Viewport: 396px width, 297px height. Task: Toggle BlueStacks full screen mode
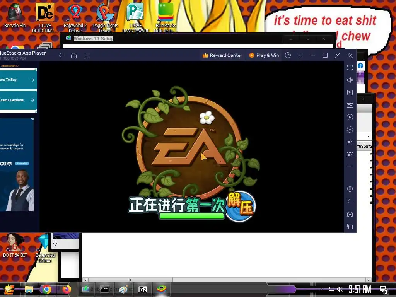[350, 68]
